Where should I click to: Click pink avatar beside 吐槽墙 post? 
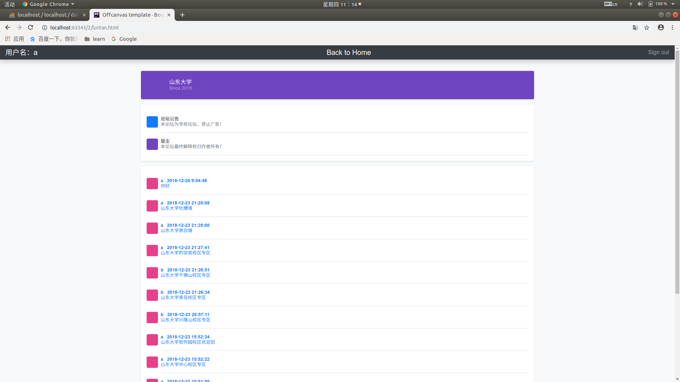[x=152, y=206]
